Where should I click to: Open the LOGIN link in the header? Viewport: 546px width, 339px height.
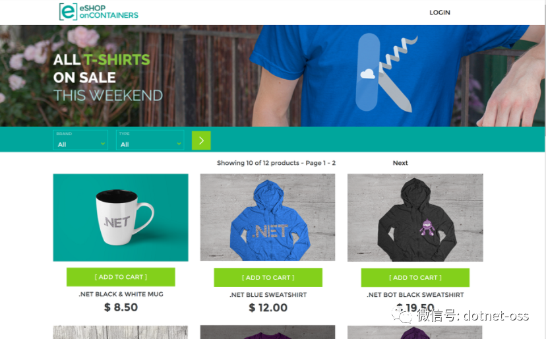click(440, 13)
